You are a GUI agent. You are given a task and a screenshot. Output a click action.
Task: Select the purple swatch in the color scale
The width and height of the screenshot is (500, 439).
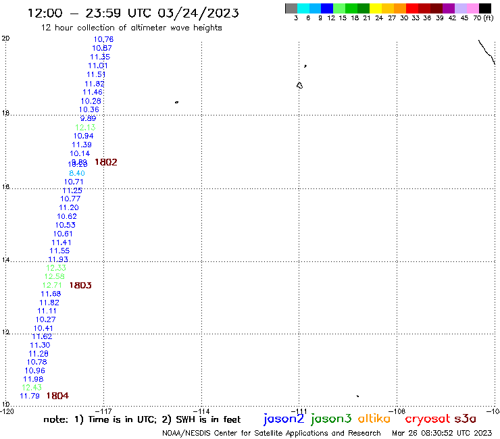(x=449, y=8)
